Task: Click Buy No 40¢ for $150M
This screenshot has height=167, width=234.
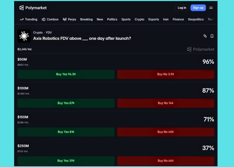Action: click(166, 132)
